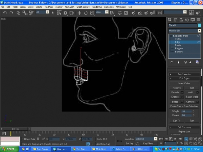Screen dimensions: 203x152
Task: Toggle the Snaps Toggle magnet icon
Action: pyautogui.click(x=133, y=13)
